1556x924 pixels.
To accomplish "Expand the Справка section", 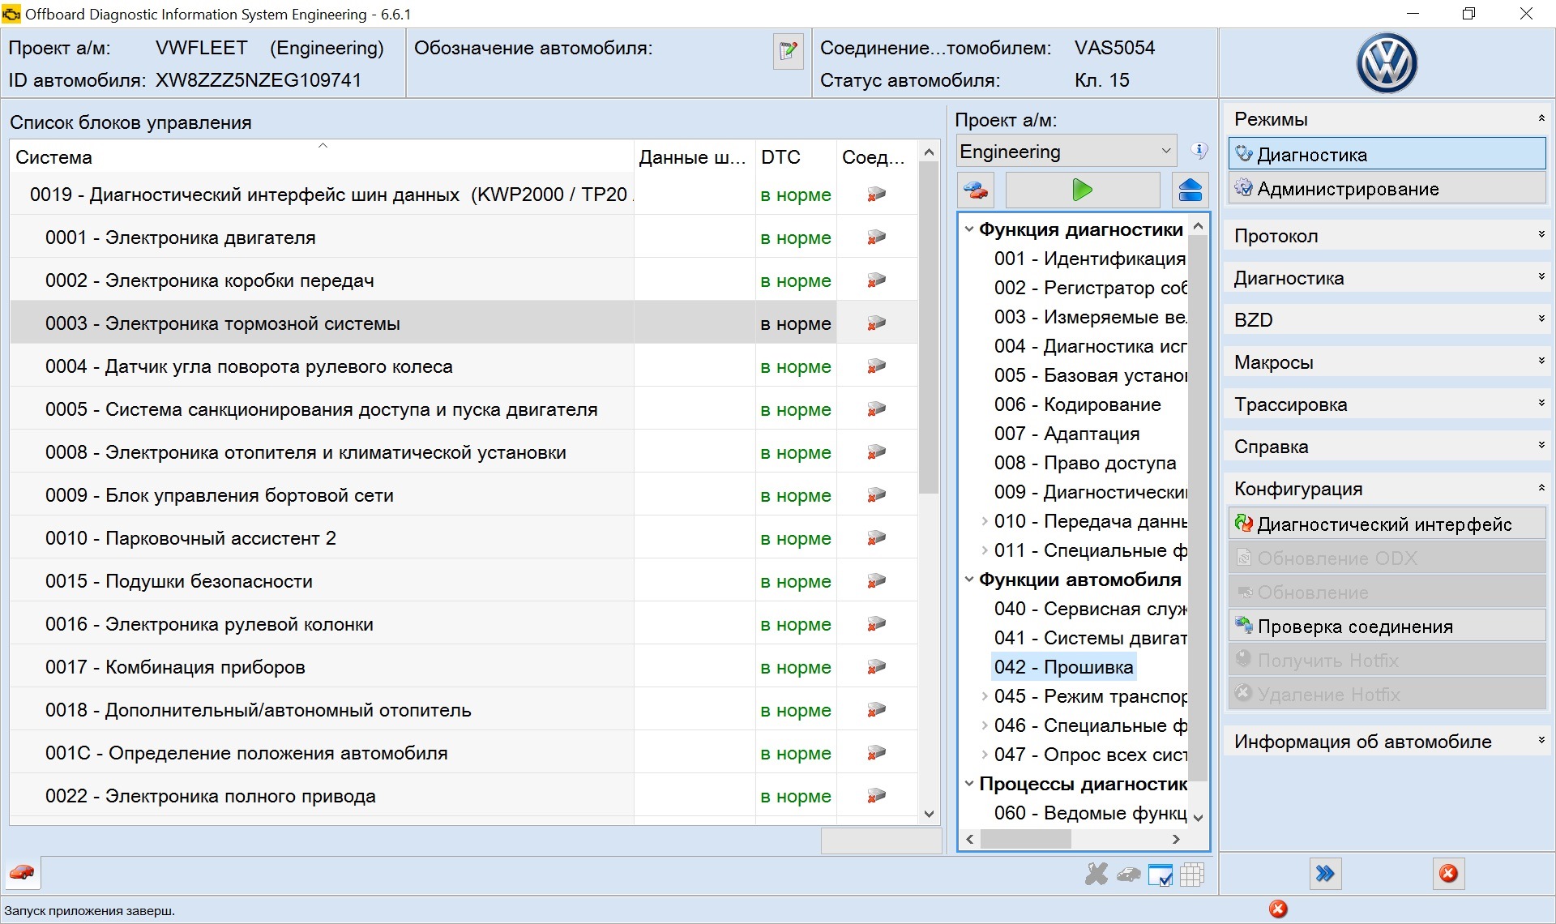I will coord(1387,447).
